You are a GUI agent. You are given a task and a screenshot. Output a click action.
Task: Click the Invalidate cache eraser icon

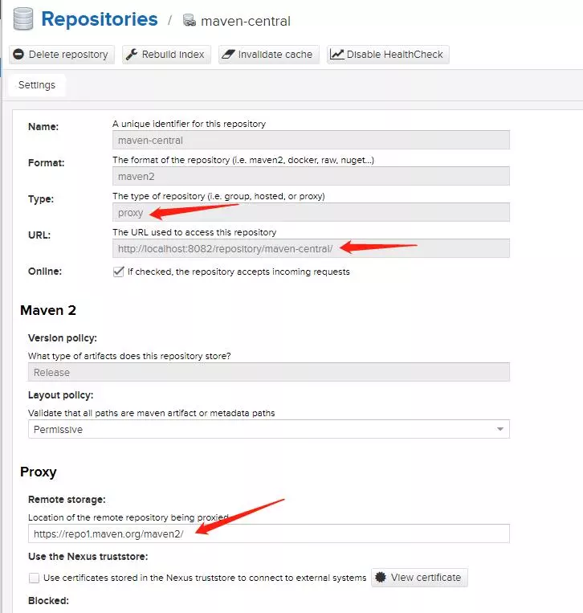click(228, 55)
